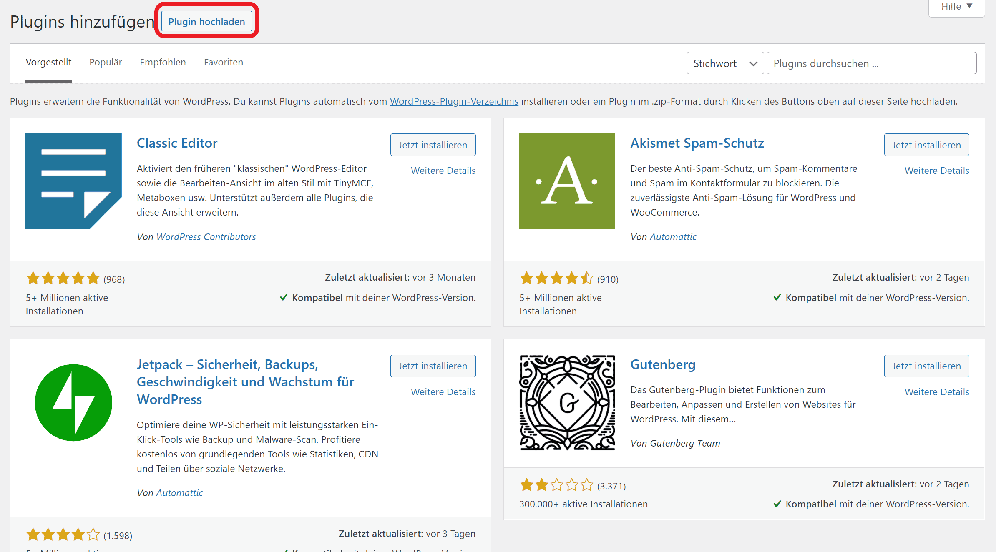This screenshot has height=552, width=996.
Task: Focus the Plugins durchsuchen search field
Action: (x=871, y=63)
